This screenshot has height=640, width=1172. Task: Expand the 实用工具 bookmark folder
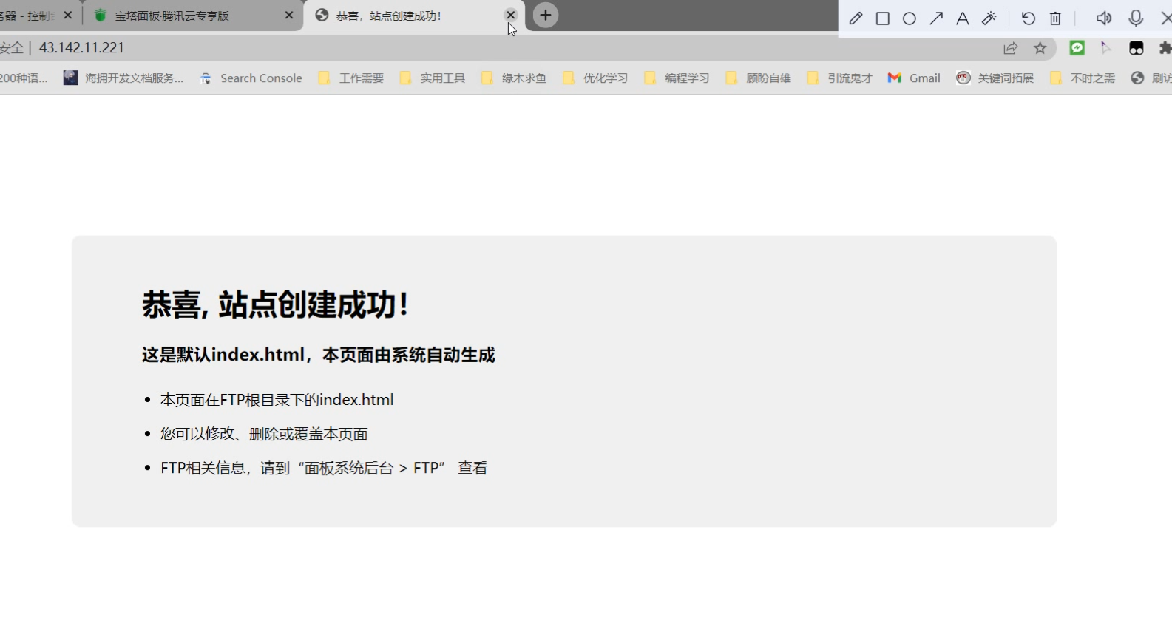(x=433, y=78)
